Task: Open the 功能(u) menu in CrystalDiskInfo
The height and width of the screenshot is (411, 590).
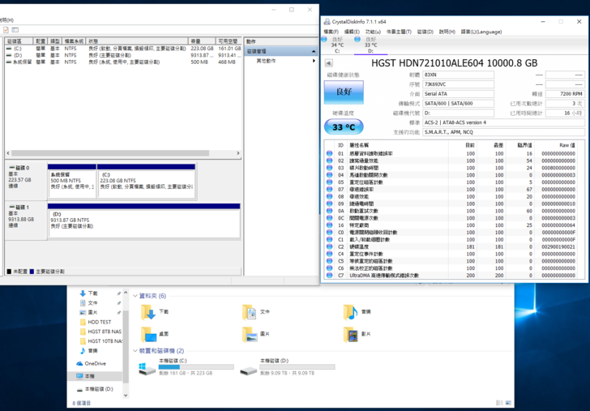Action: pyautogui.click(x=373, y=32)
